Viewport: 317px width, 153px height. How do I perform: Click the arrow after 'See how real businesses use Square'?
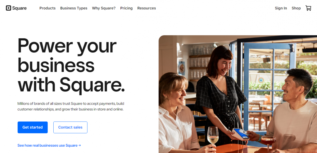click(80, 145)
